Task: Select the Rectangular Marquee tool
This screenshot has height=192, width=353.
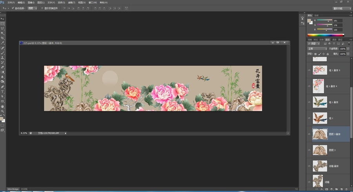Action: 2,23
